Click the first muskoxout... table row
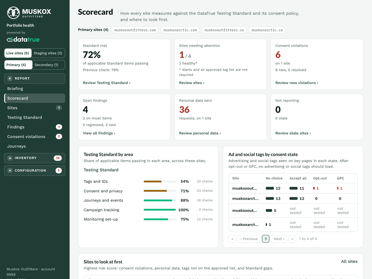 coord(293,188)
